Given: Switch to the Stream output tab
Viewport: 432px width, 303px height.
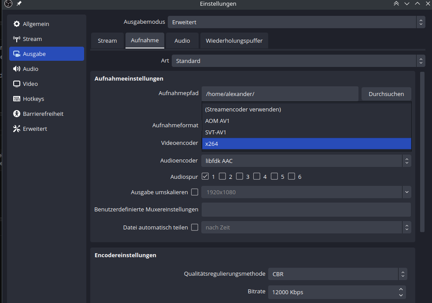Looking at the screenshot, I should point(107,41).
